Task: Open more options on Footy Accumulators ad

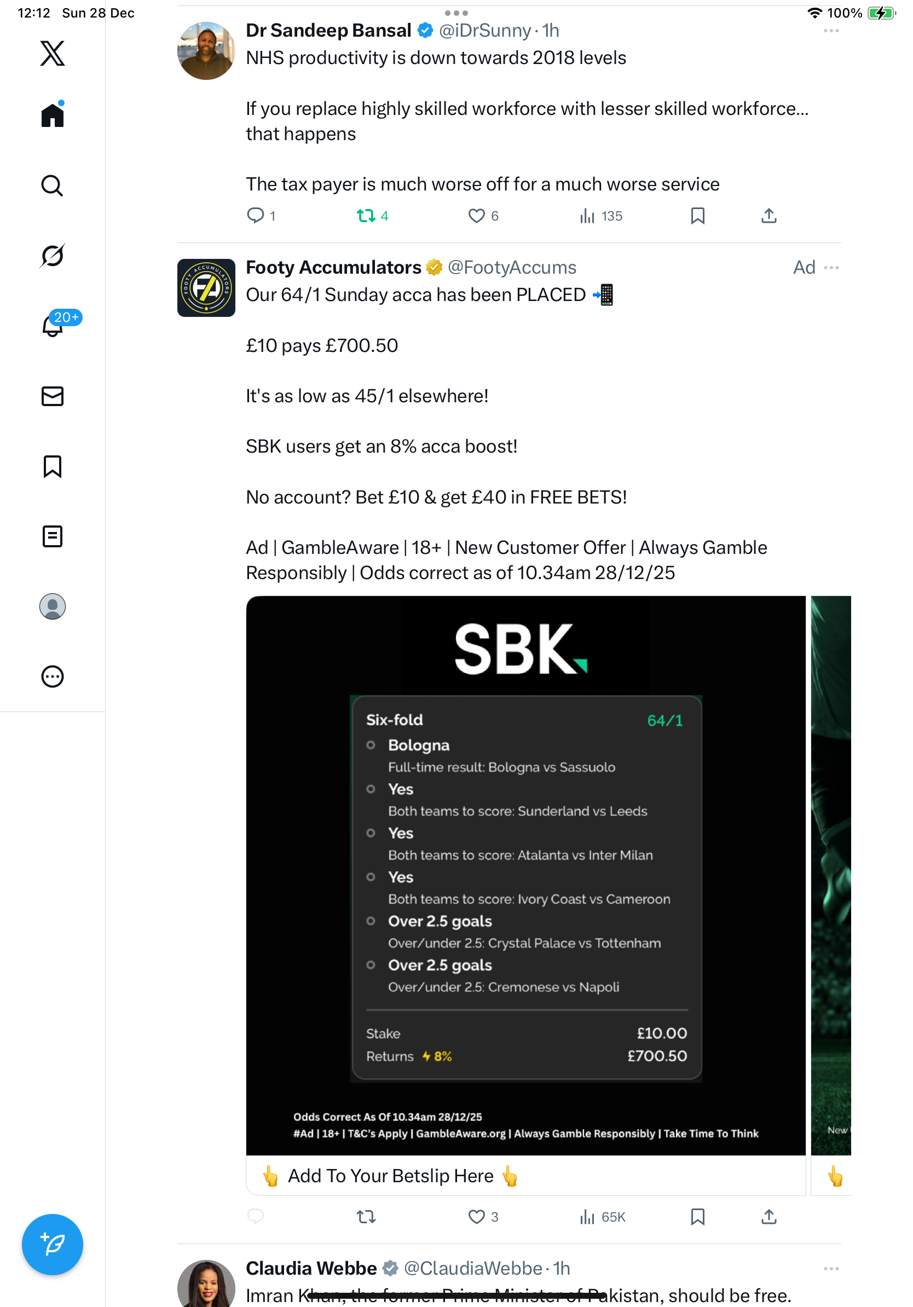Action: [x=831, y=268]
